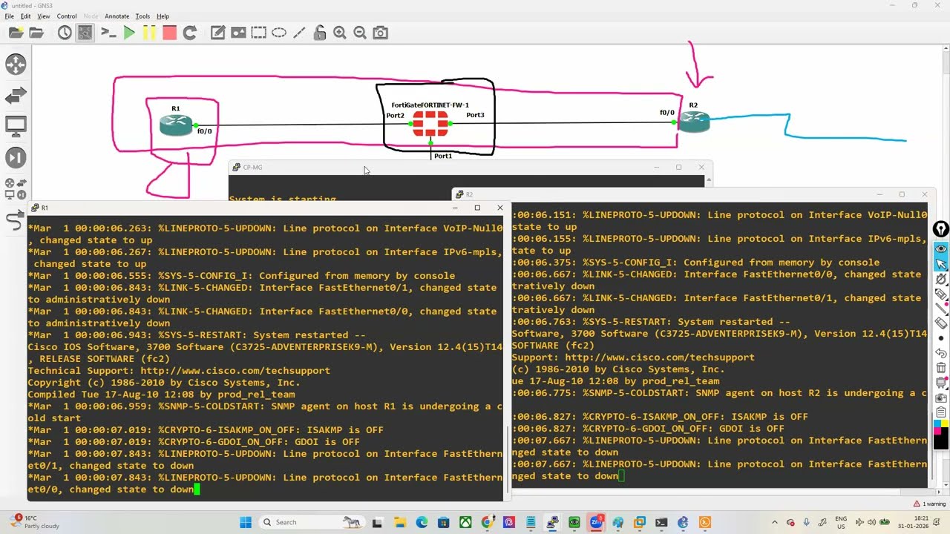Reload all nodes icon

(190, 33)
